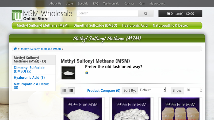Open the Show count dropdown
Image resolution: width=214 pixels, height=120 pixels.
point(193,90)
